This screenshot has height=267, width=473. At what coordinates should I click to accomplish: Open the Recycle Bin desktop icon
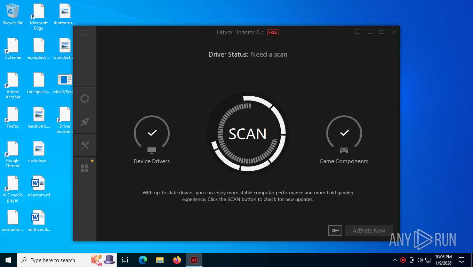point(13,15)
